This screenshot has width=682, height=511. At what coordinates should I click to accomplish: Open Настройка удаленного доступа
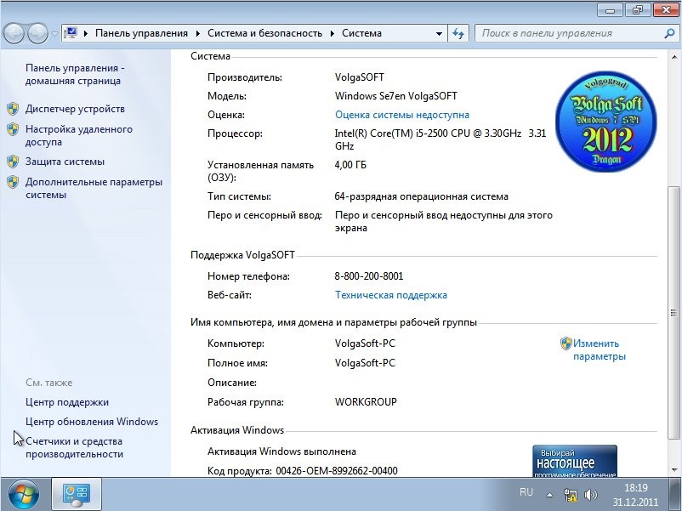click(x=79, y=136)
